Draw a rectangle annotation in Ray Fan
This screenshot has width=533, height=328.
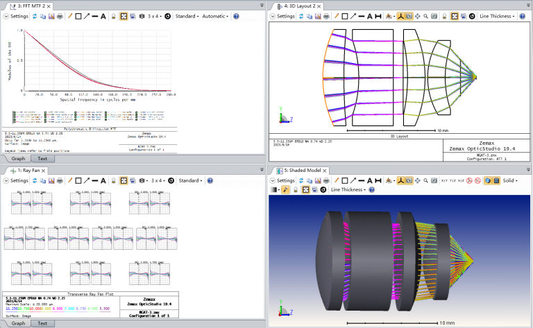click(78, 180)
